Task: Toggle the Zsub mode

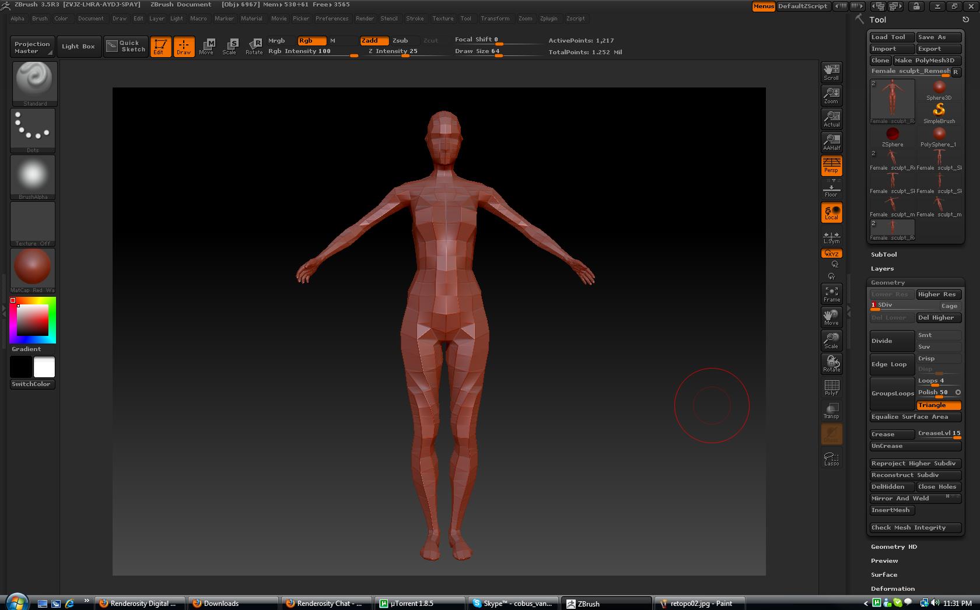Action: [x=404, y=41]
